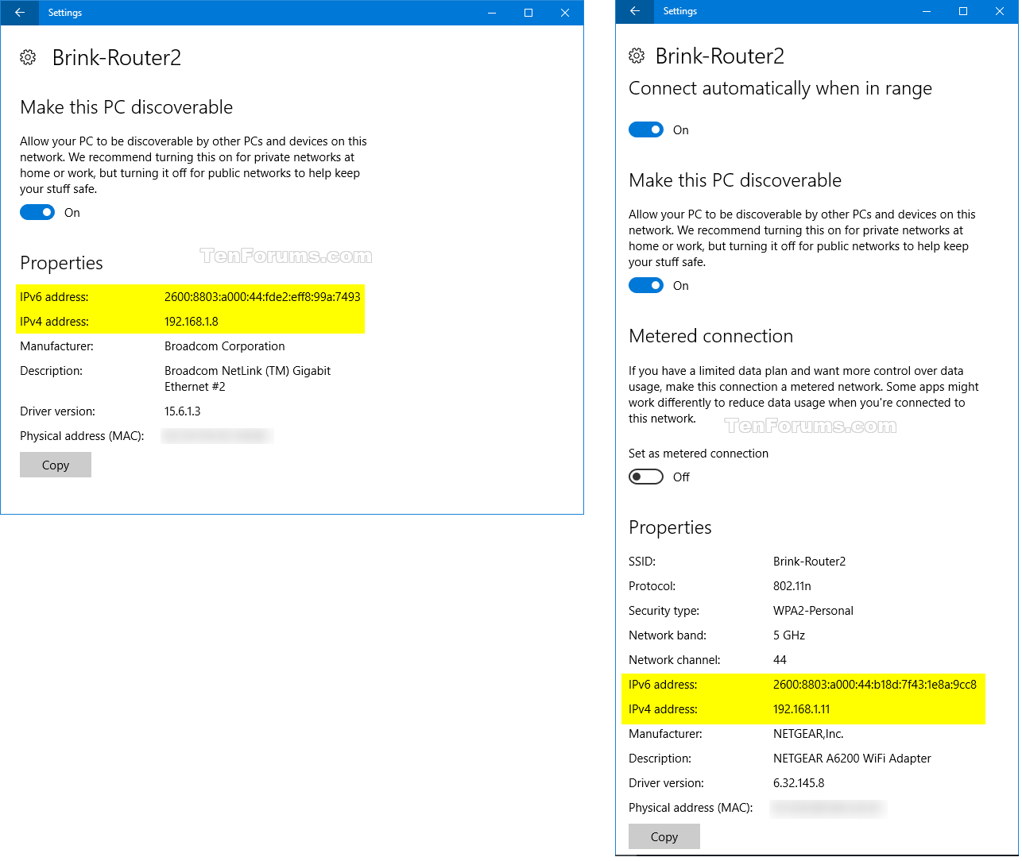Maximize the left Settings window
The height and width of the screenshot is (861, 1022).
tap(528, 13)
